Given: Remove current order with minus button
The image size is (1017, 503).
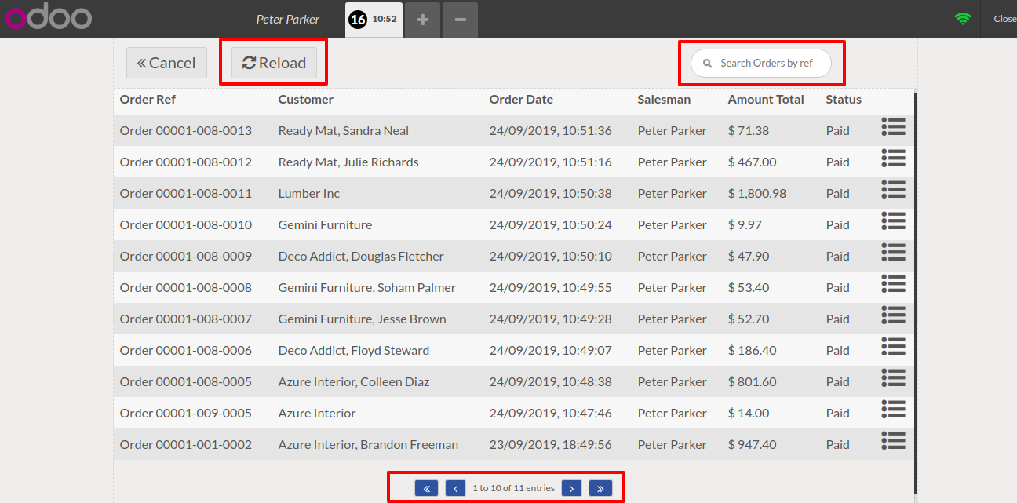Looking at the screenshot, I should coord(460,19).
